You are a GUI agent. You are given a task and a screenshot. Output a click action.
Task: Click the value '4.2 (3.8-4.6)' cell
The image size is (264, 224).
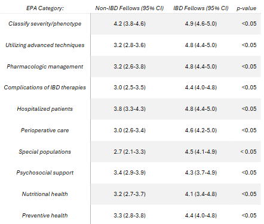pyautogui.click(x=130, y=24)
